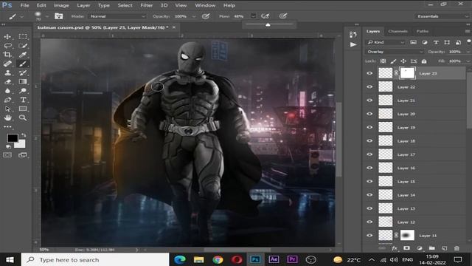This screenshot has height=266, width=472.
Task: Select the Spot Healing Brush tool
Action: 7,64
